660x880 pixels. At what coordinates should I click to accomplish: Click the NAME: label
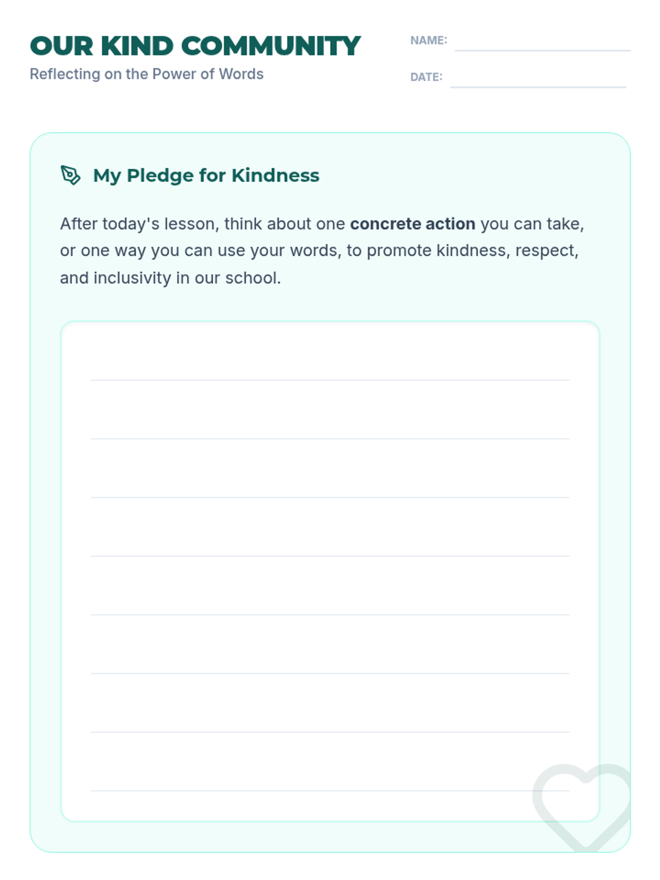tap(428, 40)
